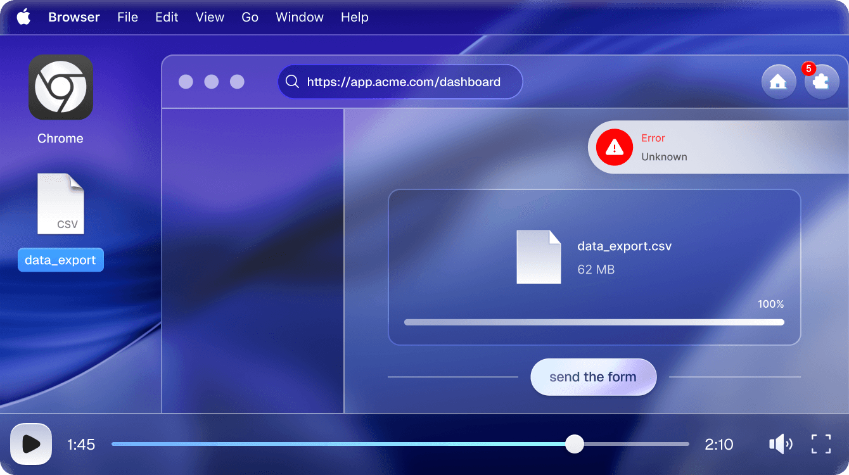Click the video timeline scrubber handle

click(574, 444)
